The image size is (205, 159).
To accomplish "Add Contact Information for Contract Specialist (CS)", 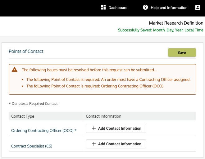I will point(116,144).
